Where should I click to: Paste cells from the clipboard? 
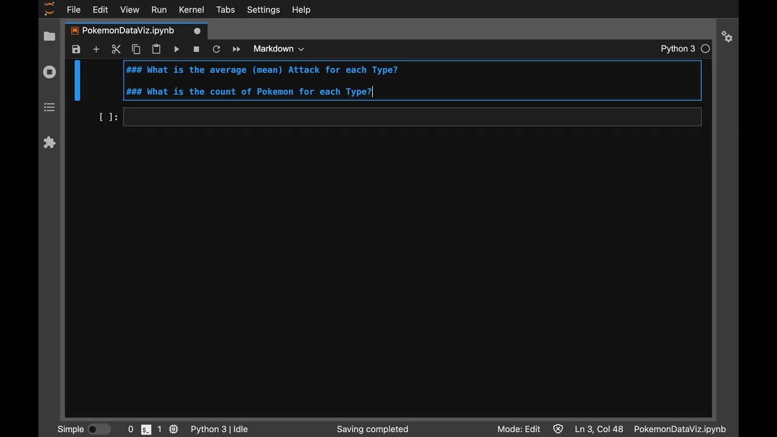coord(156,49)
